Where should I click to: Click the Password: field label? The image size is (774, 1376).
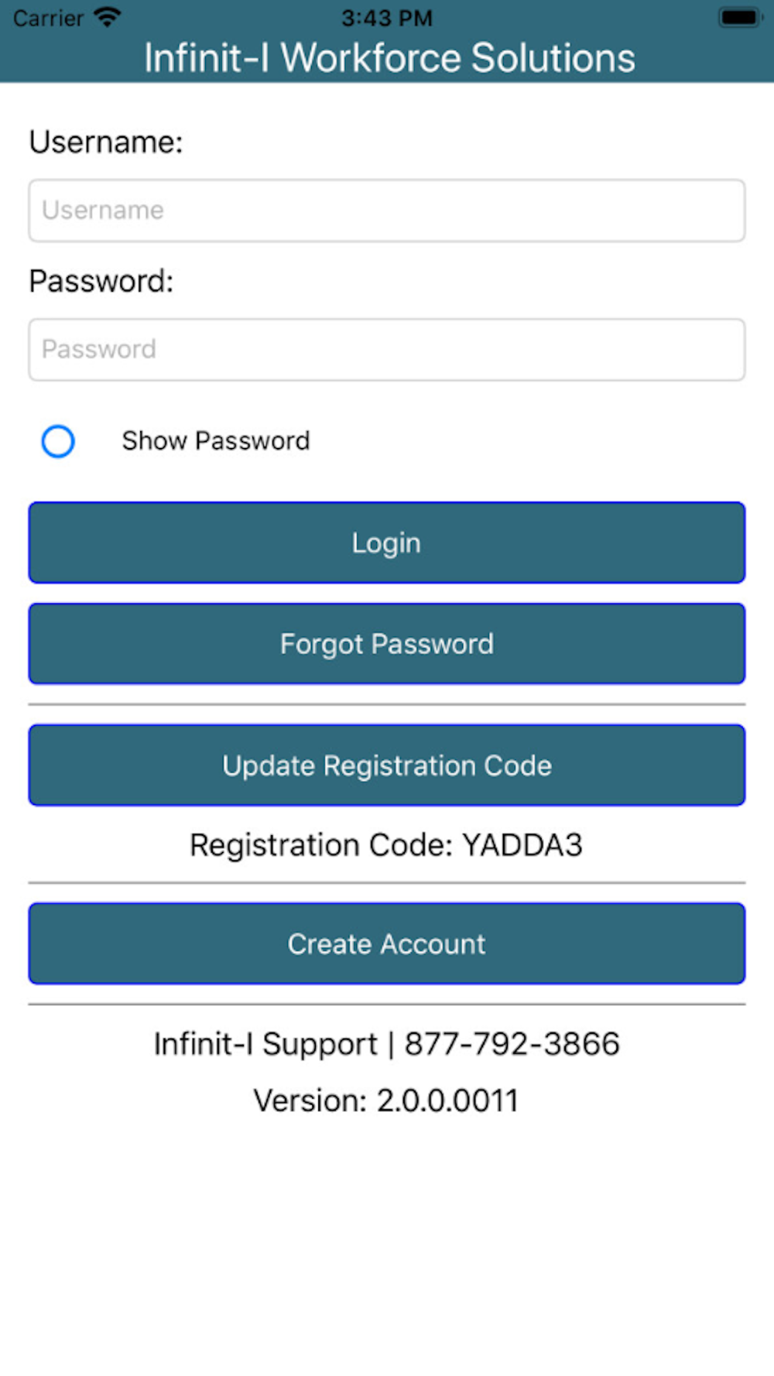pyautogui.click(x=101, y=282)
